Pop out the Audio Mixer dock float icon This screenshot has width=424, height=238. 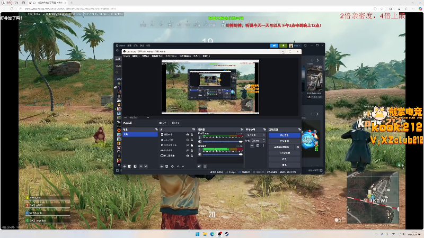coord(242,130)
